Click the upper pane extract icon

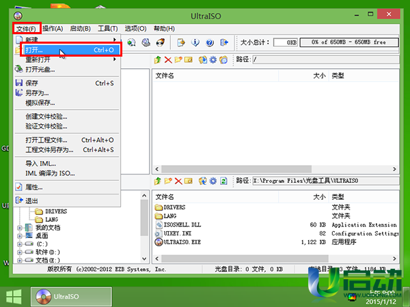click(x=203, y=60)
